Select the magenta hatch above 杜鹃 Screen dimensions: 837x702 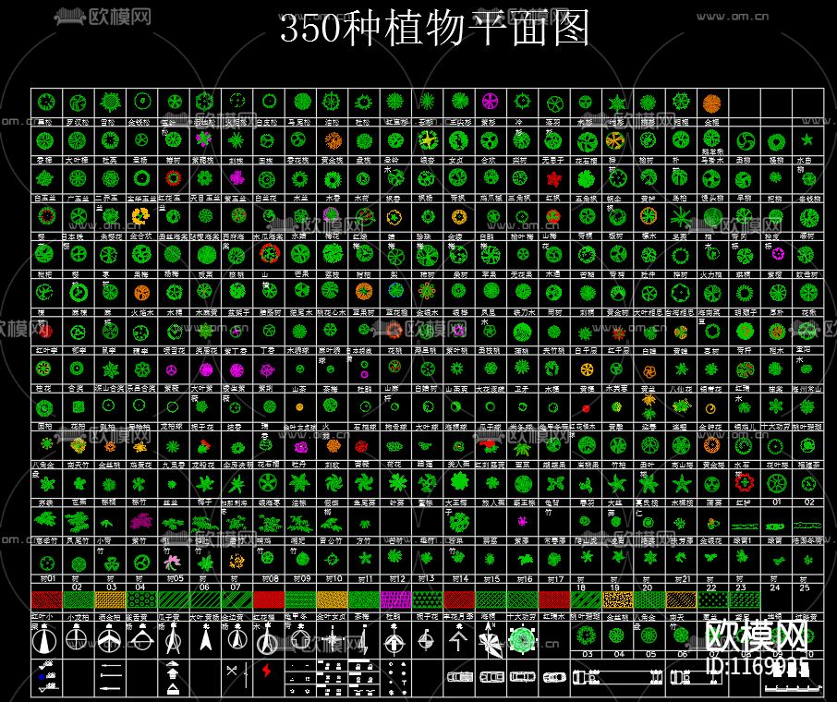(395, 600)
